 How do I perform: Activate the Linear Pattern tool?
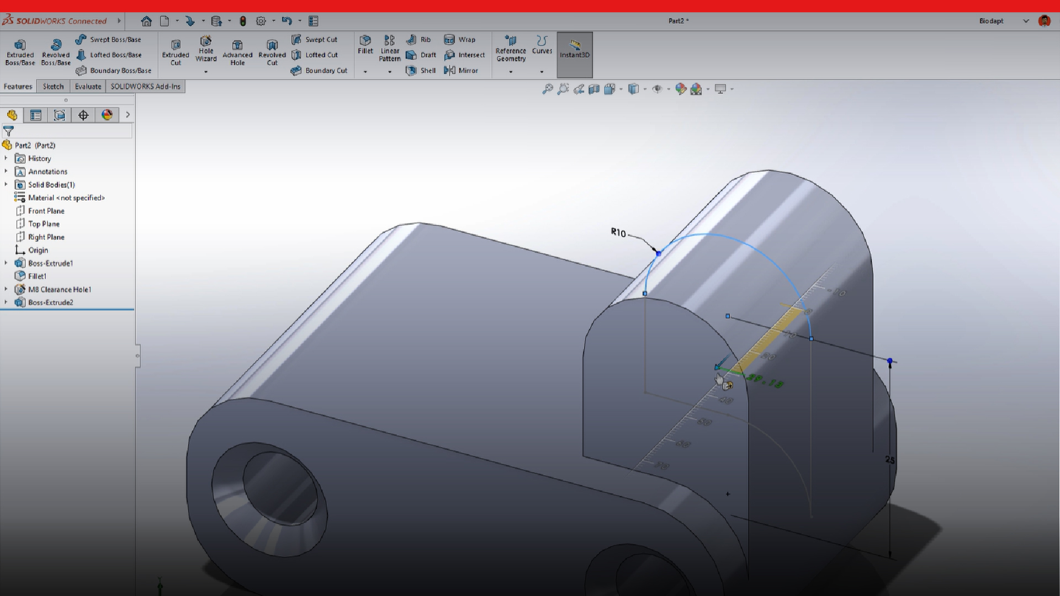coord(390,50)
